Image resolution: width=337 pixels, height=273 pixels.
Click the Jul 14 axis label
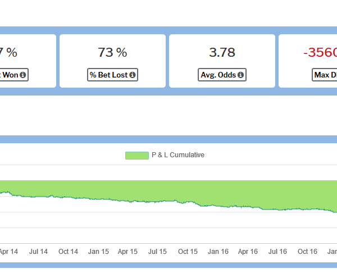coord(38,252)
